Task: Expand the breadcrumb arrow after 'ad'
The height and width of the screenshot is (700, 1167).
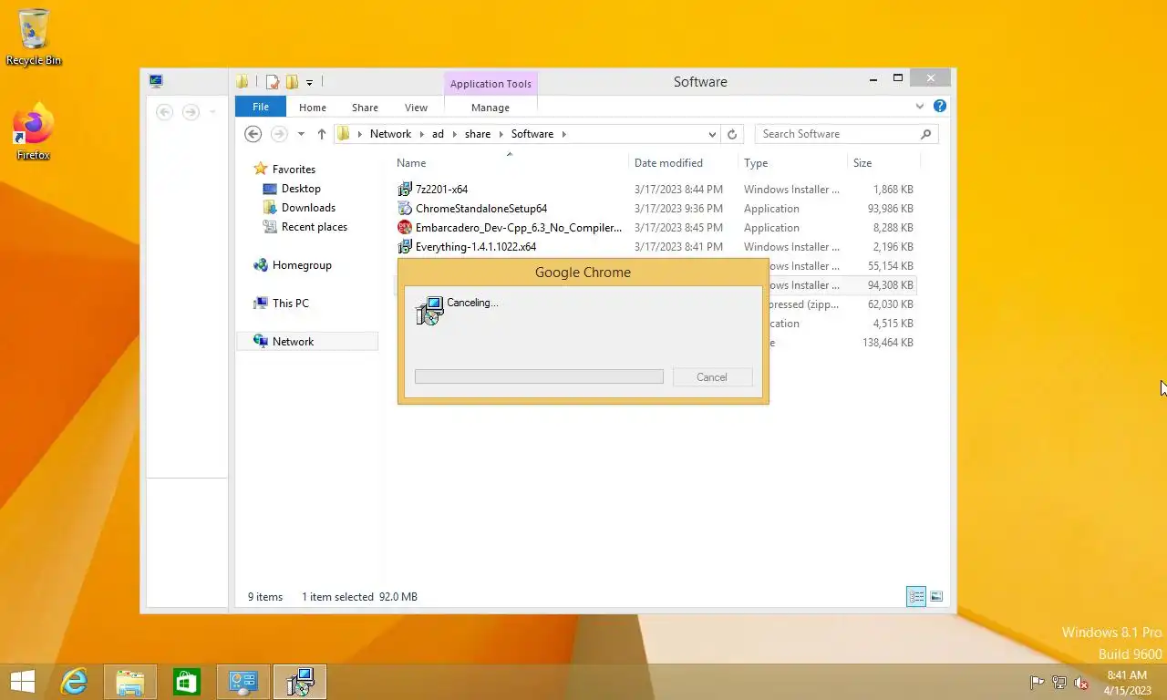Action: tap(454, 134)
